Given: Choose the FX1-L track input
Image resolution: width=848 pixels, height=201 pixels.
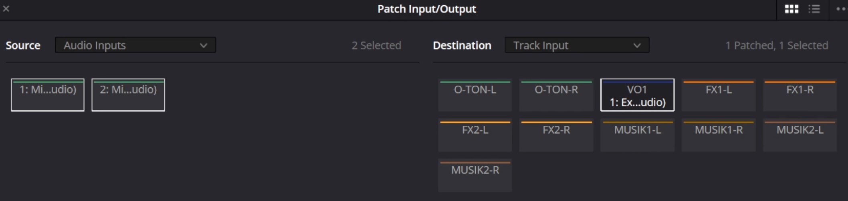Looking at the screenshot, I should coord(719,95).
